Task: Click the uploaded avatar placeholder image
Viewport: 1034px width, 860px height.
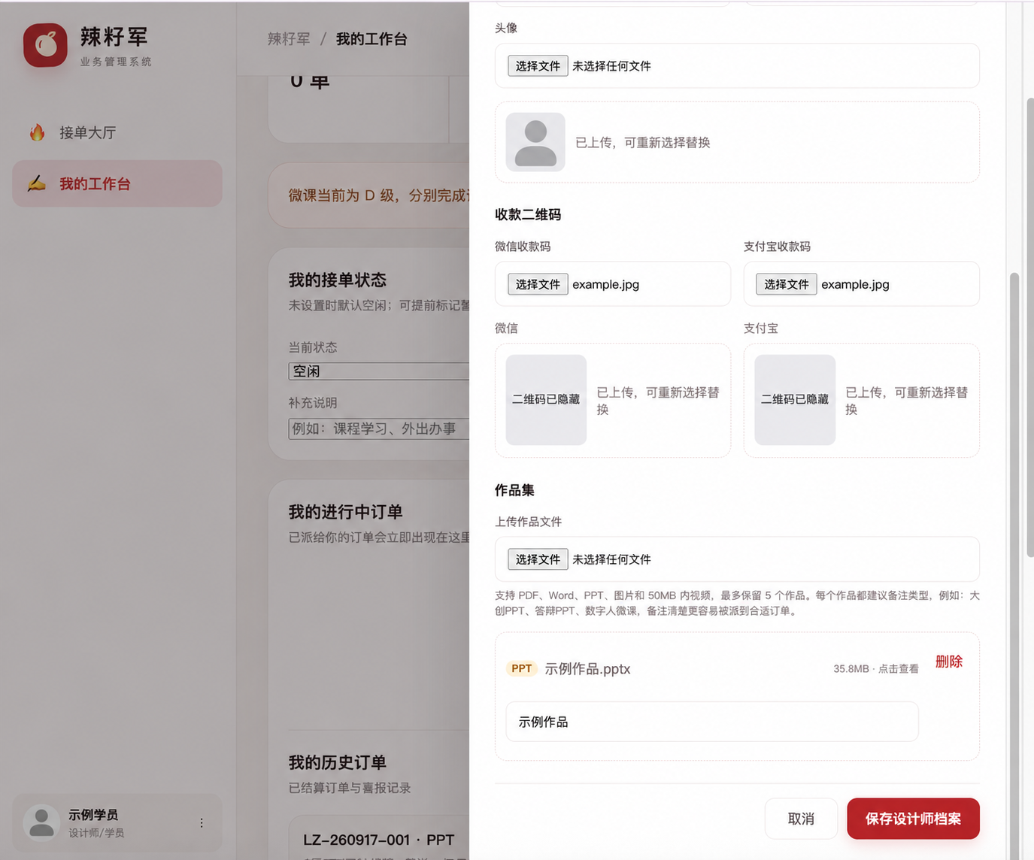Action: coord(535,142)
